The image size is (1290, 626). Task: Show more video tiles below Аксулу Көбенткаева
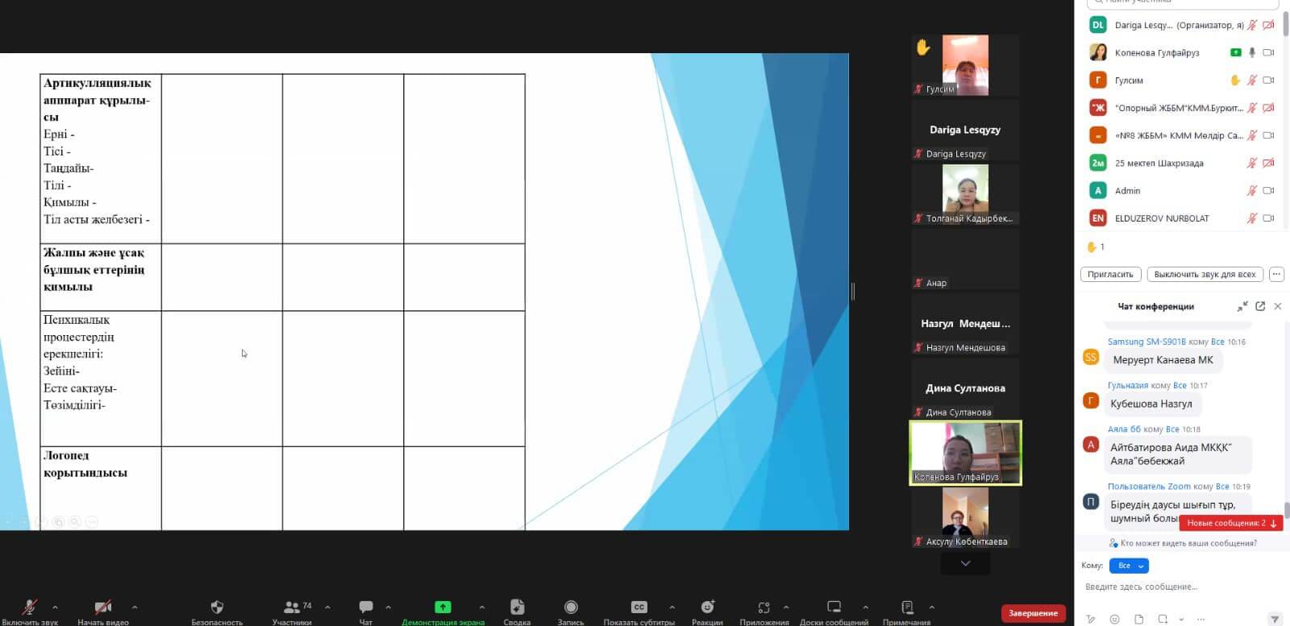965,564
